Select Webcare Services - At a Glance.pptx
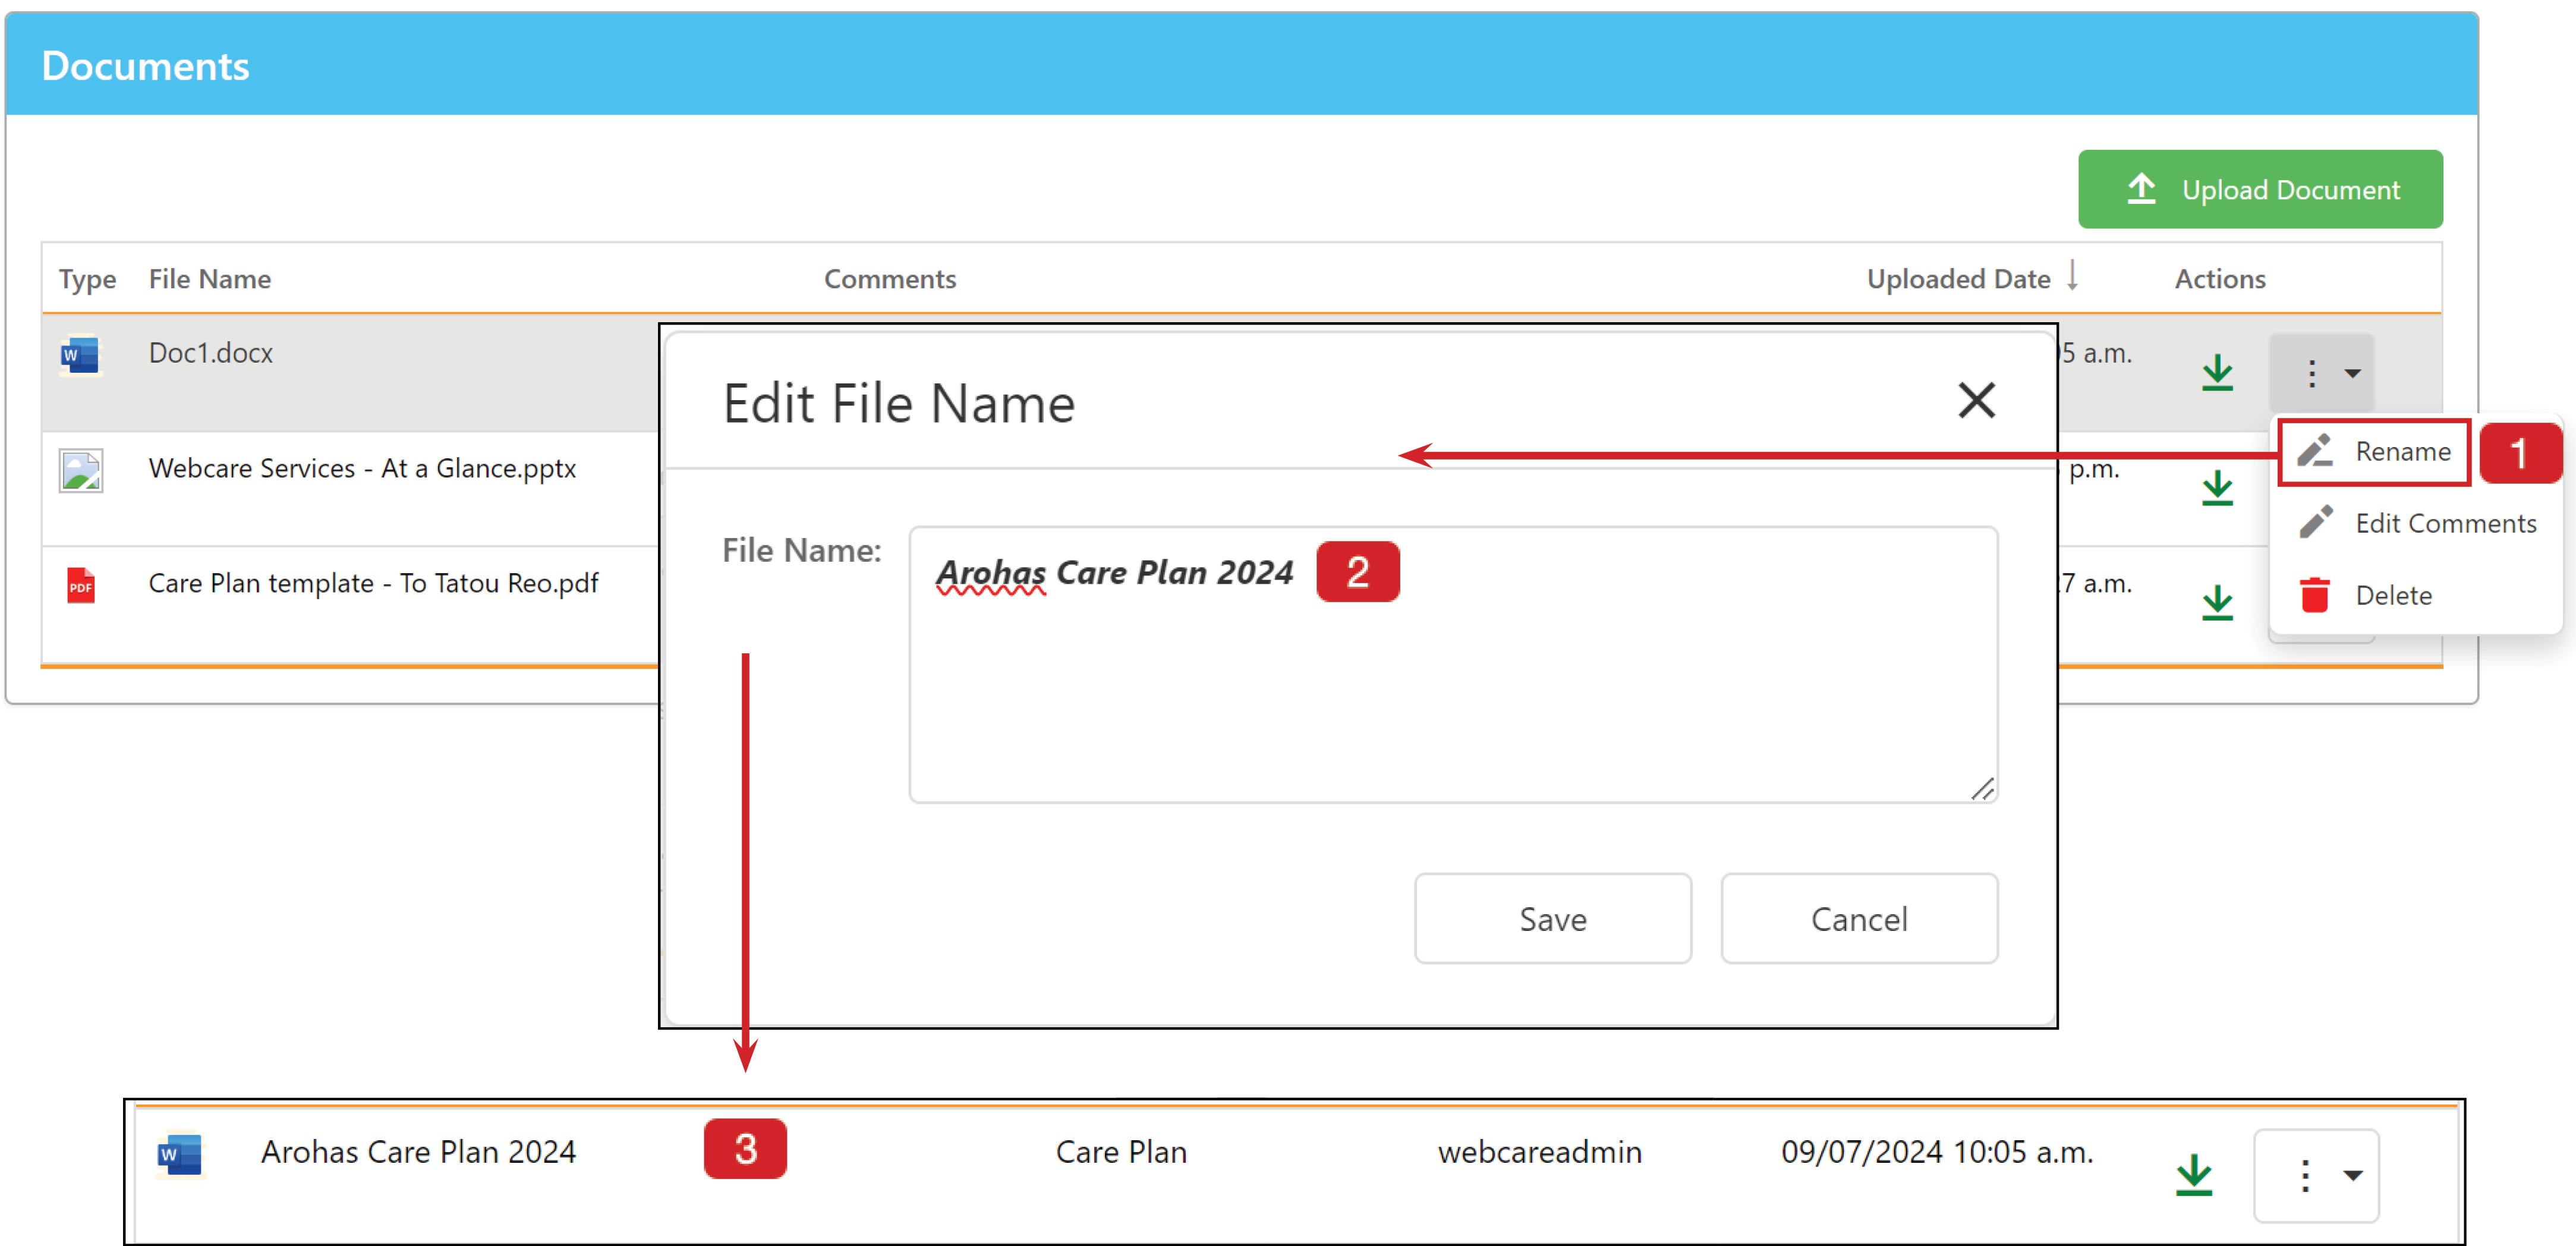The image size is (2576, 1246). (x=362, y=468)
